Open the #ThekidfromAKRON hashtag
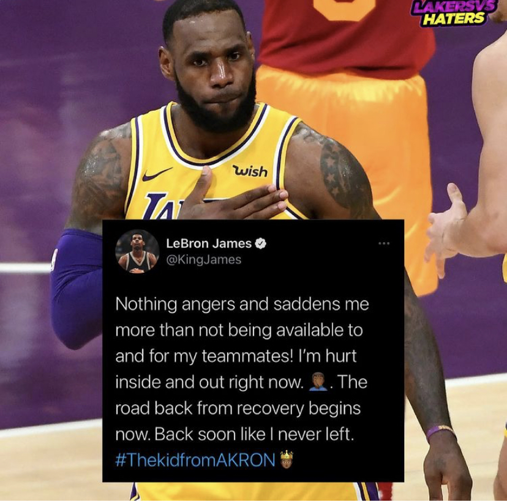 point(195,459)
